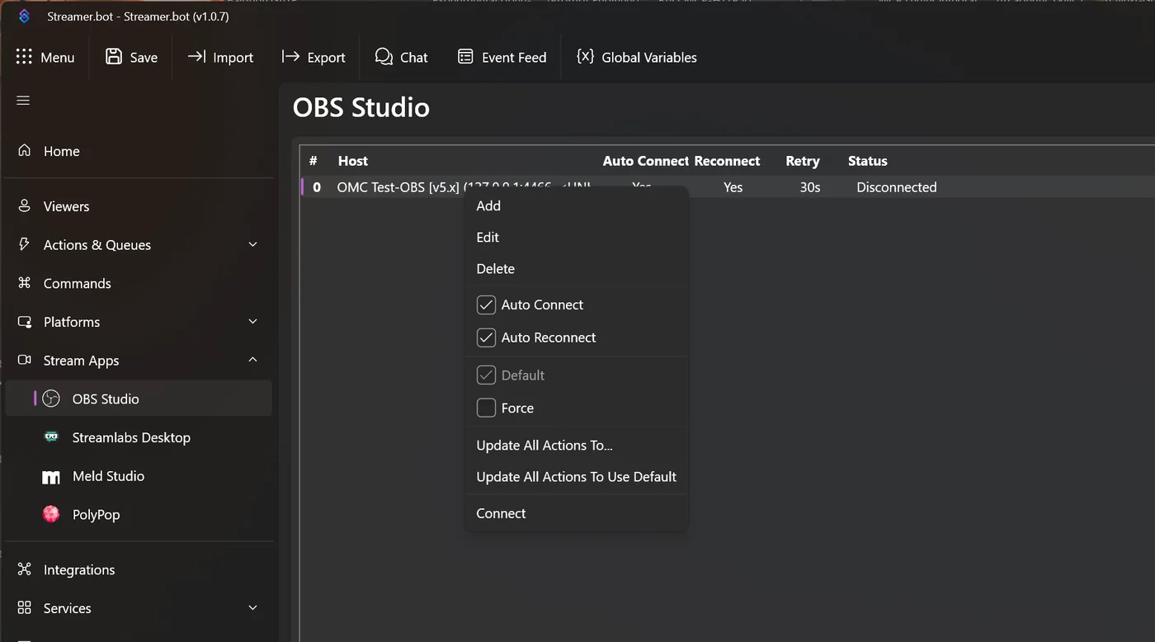Image resolution: width=1155 pixels, height=642 pixels.
Task: Click the Actions & Queues lightning icon
Action: pyautogui.click(x=25, y=244)
